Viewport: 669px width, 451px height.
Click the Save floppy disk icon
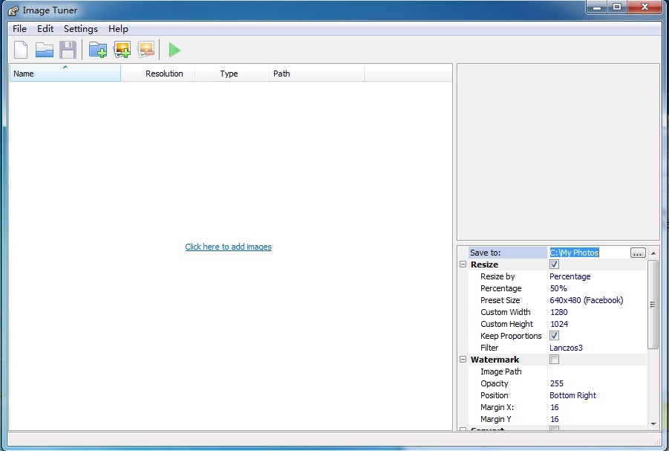[68, 50]
